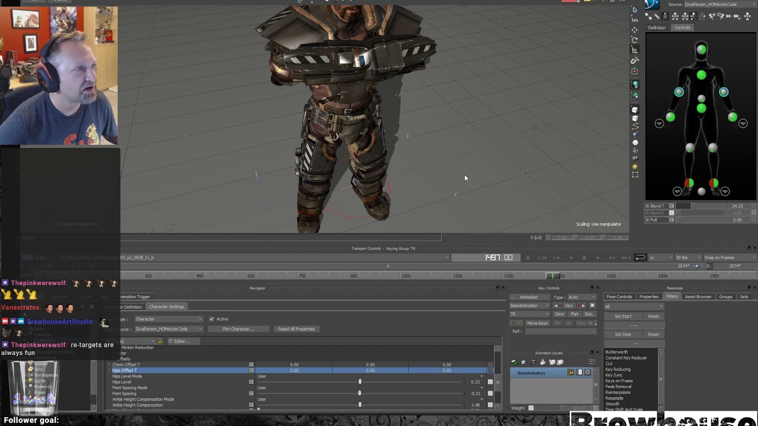758x426 pixels.
Task: Click the Plot Character button
Action: click(x=238, y=329)
